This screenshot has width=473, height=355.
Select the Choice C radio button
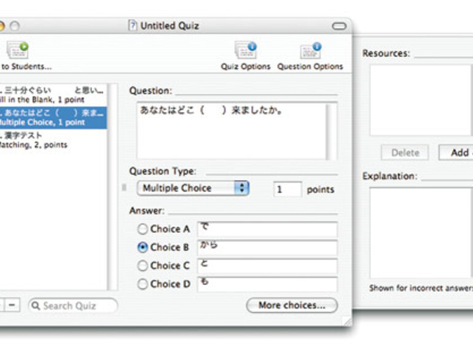tap(143, 266)
